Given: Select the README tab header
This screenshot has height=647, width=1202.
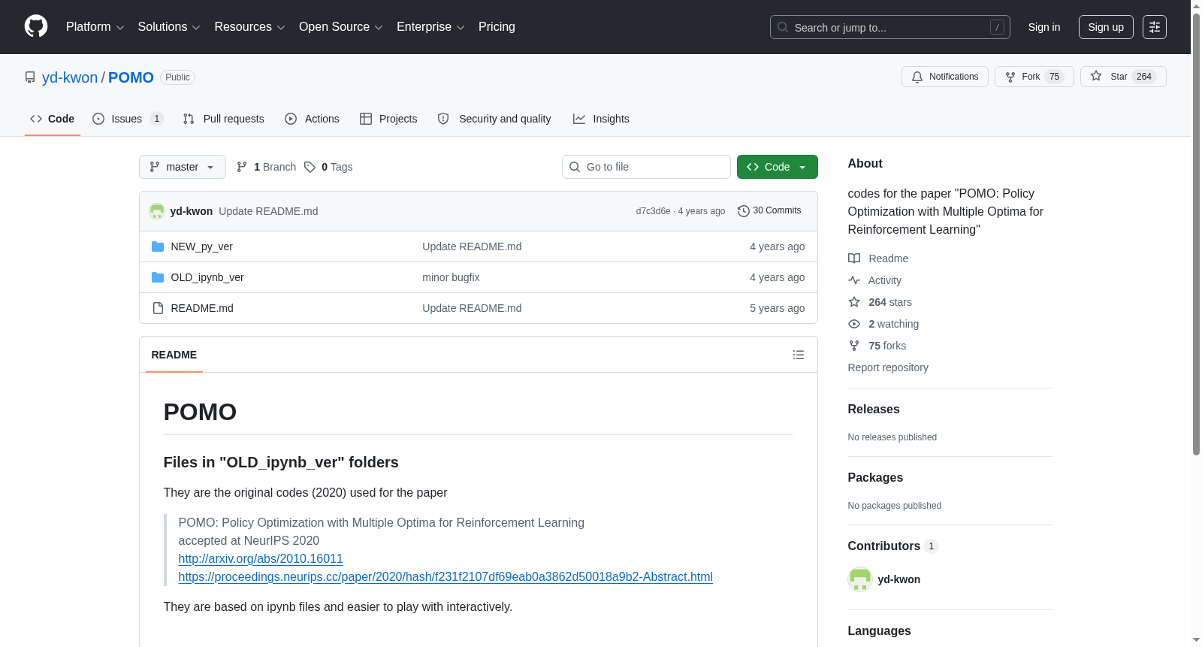Looking at the screenshot, I should pyautogui.click(x=174, y=355).
